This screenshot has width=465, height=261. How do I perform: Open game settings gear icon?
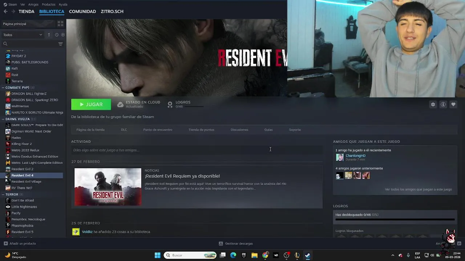pos(433,104)
